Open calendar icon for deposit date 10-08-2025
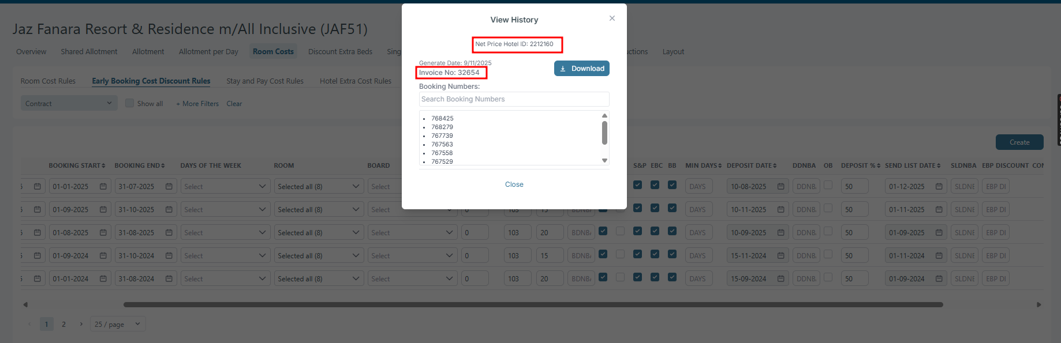 [x=780, y=187]
